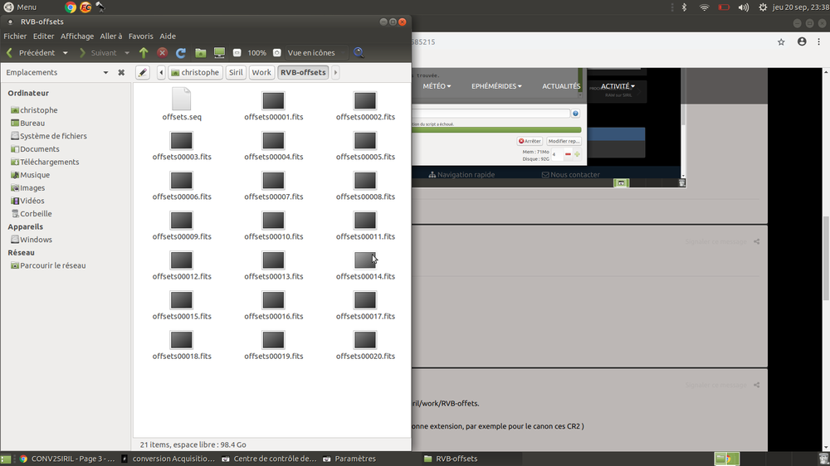
Task: Select the offsets.seq file icon
Action: 182,99
